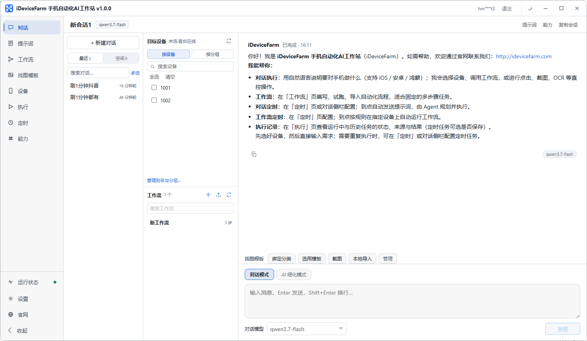Focus the 搜索对话 search field

tap(98, 73)
